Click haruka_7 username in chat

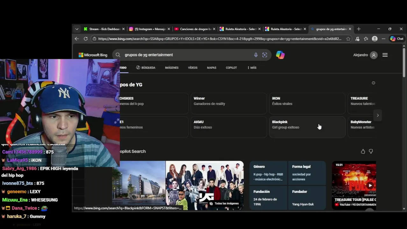[17, 216]
